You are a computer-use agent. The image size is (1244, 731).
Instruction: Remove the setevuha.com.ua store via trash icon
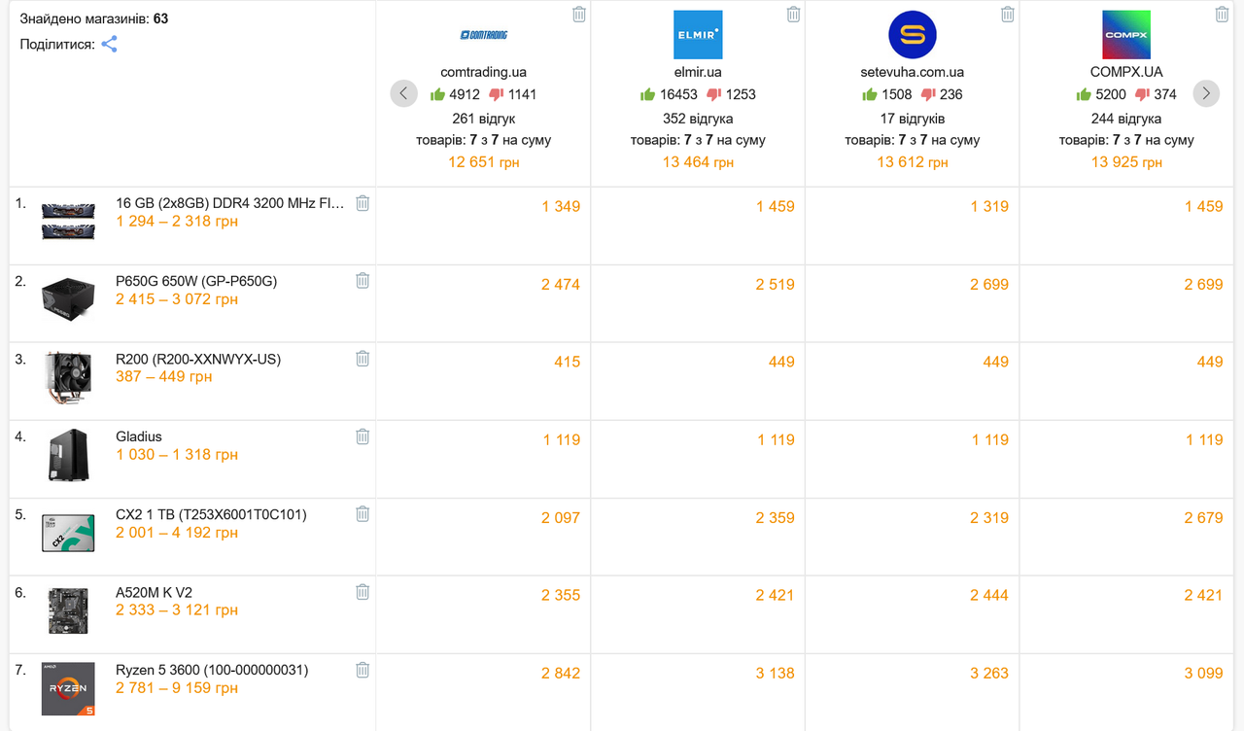[x=1008, y=14]
